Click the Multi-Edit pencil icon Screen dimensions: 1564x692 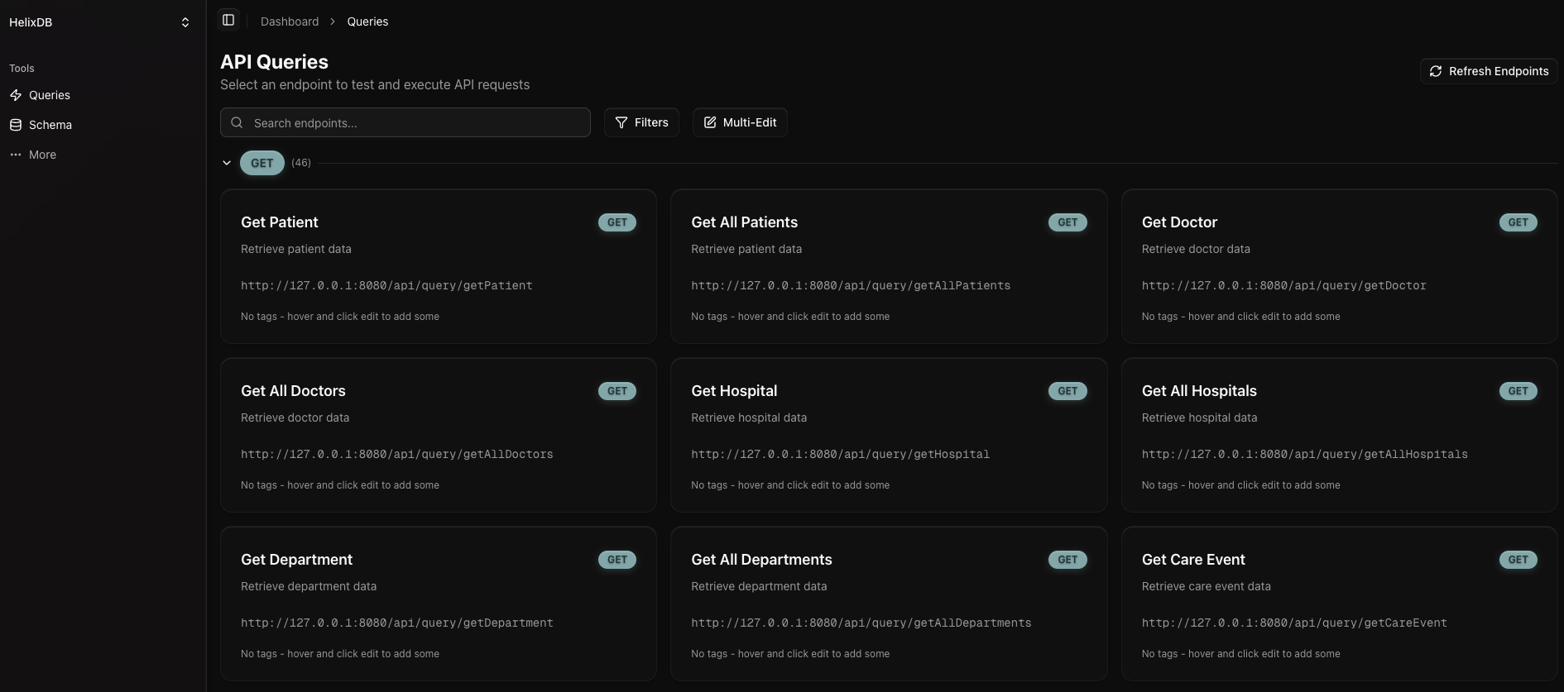tap(710, 122)
